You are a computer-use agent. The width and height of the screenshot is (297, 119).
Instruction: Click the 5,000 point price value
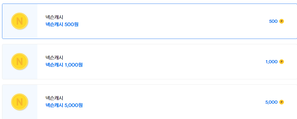point(272,102)
